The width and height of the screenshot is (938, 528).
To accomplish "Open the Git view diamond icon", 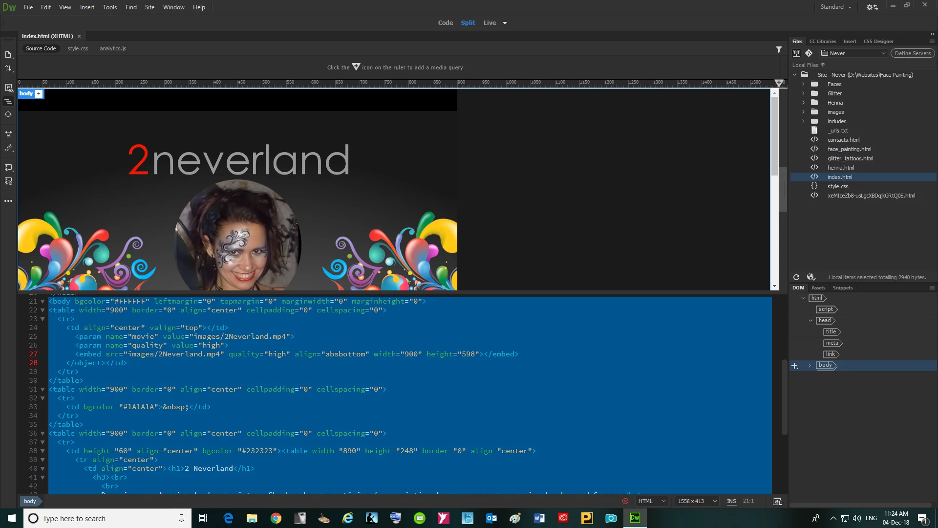I will (x=809, y=53).
